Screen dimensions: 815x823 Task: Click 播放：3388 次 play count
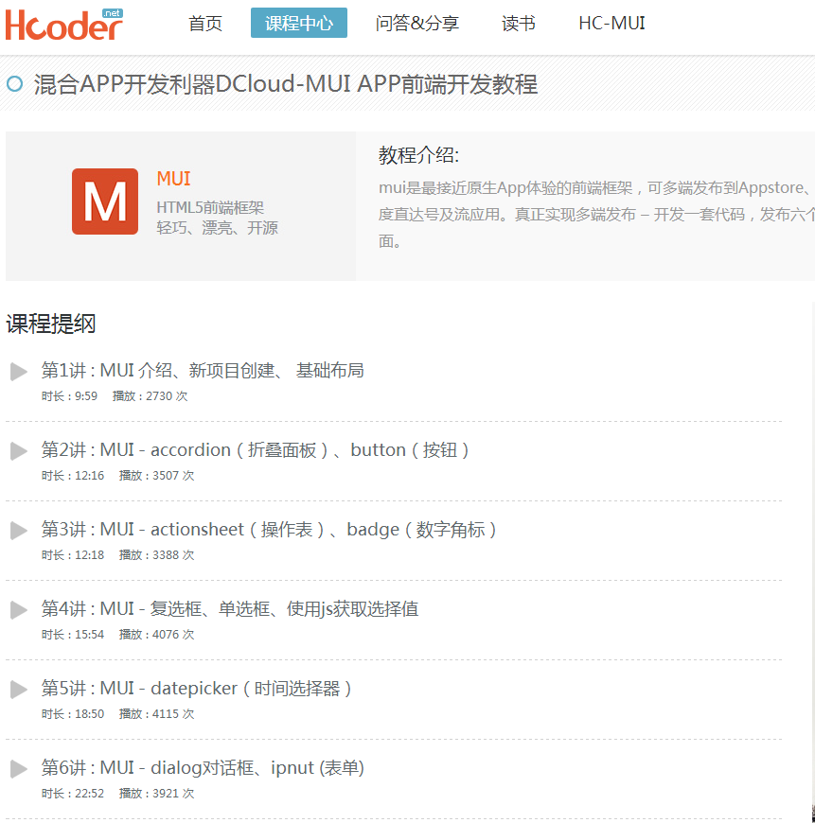click(156, 554)
